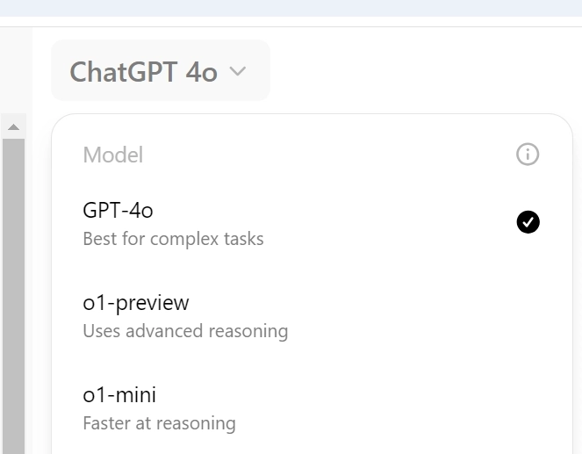Click empty space right of o1-preview row

tap(439, 315)
